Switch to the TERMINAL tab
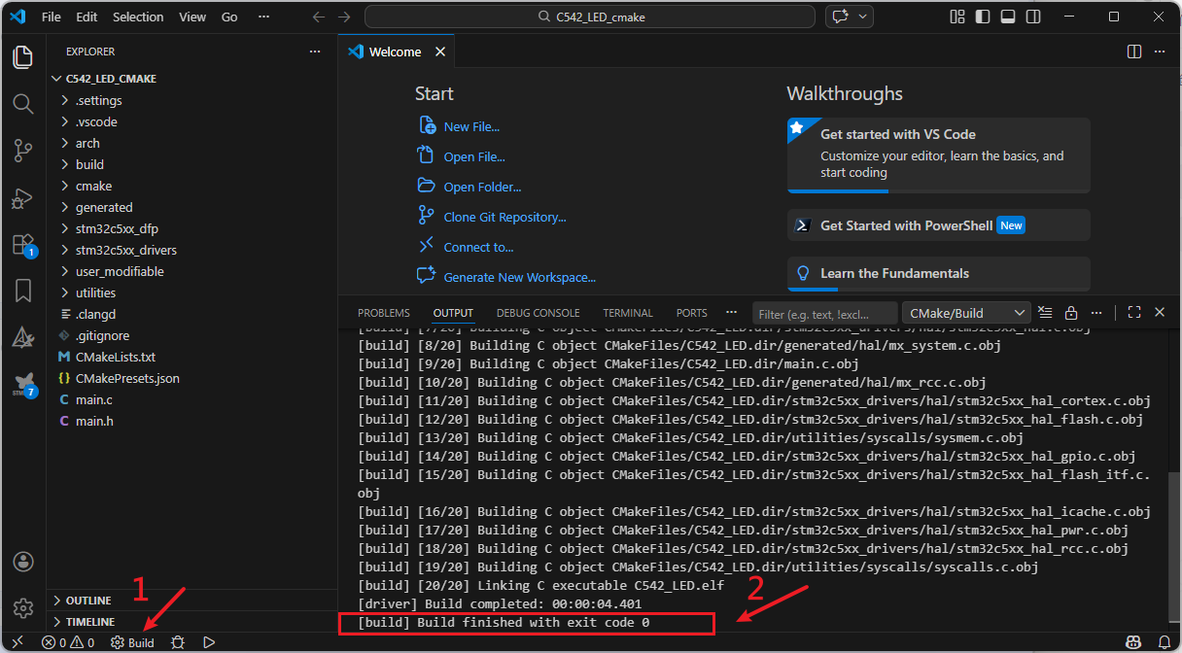This screenshot has height=653, width=1182. click(628, 313)
